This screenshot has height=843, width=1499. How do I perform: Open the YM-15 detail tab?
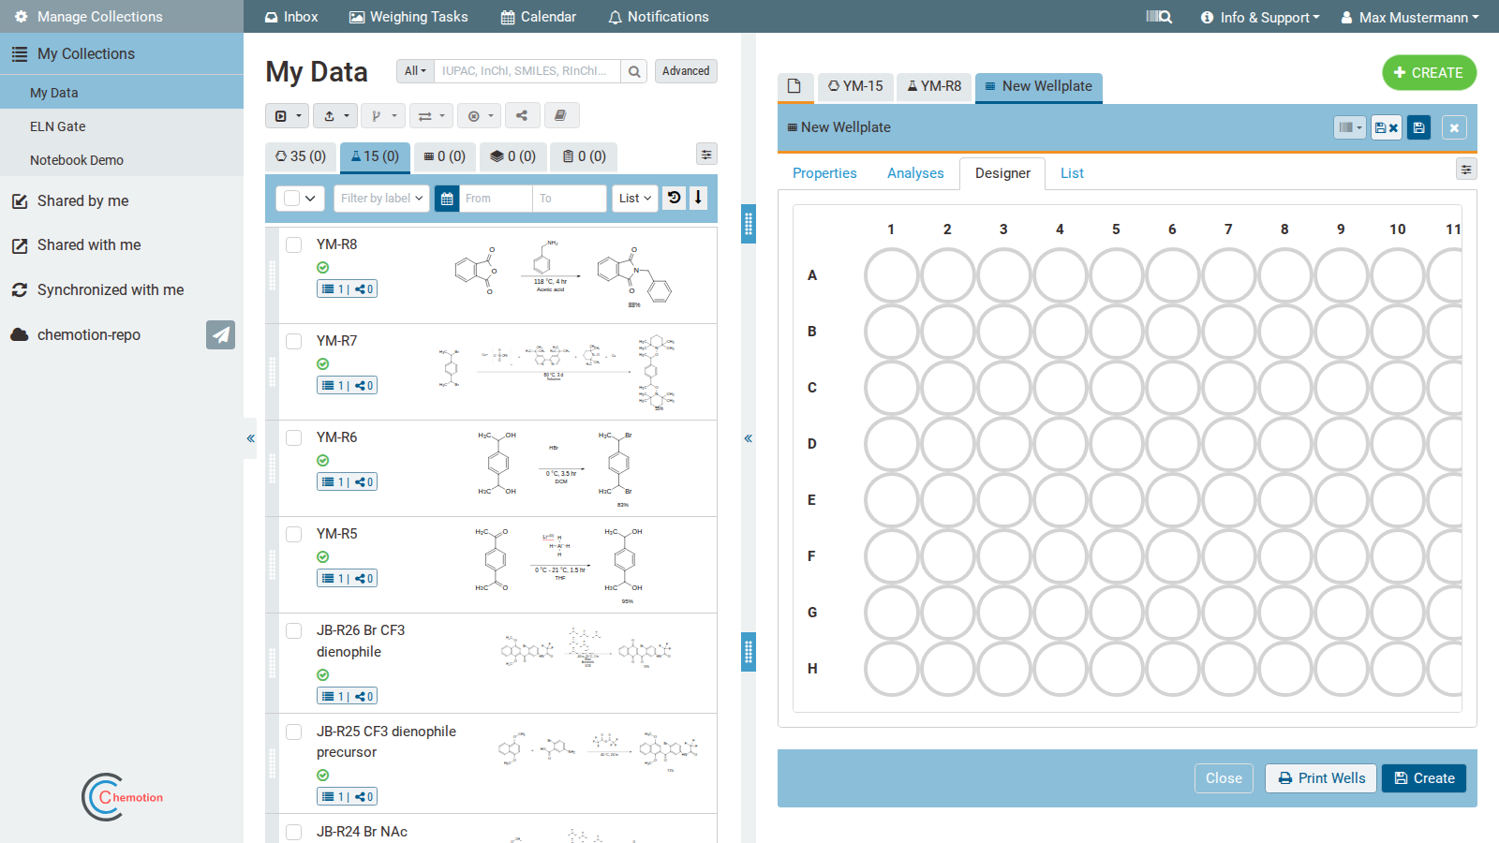[855, 86]
